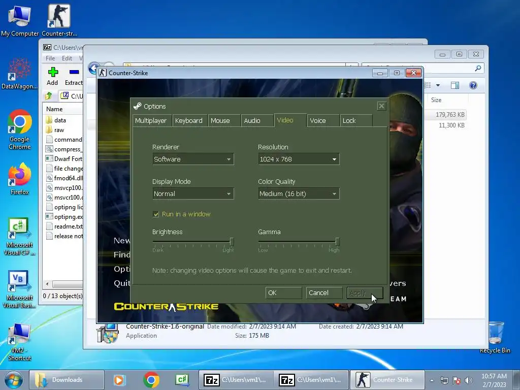This screenshot has height=390, width=520.
Task: Open Microsoft Visual C# desktop shortcut
Action: (20, 237)
